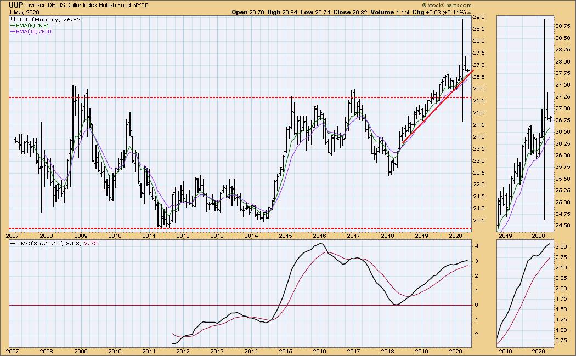The width and height of the screenshot is (576, 356).
Task: Click the 29.0 label on the main price axis
Action: tap(480, 17)
